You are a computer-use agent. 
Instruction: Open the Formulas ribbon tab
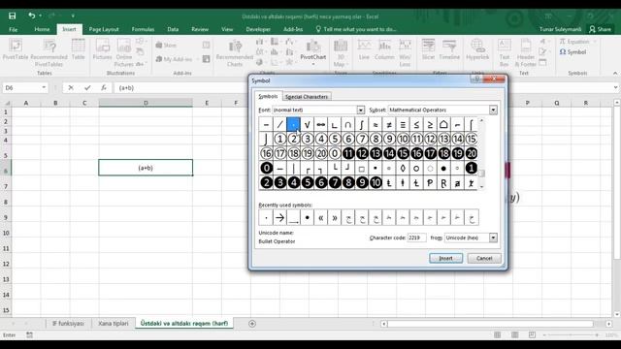click(x=143, y=29)
